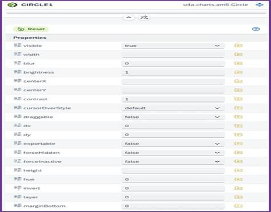Click the marginBottom property label

tap(45, 206)
